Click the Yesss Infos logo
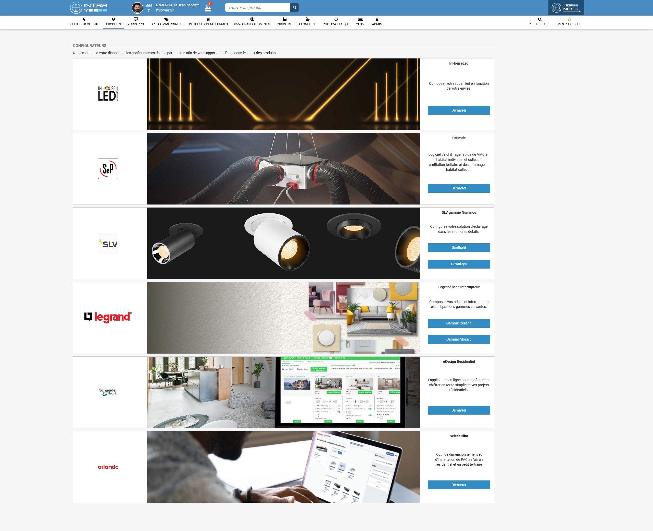653x531 pixels. pyautogui.click(x=566, y=8)
